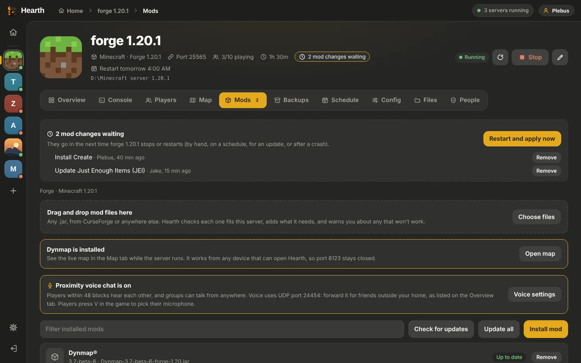The image size is (581, 363).
Task: Switch to the A server in sidebar
Action: coord(13,125)
